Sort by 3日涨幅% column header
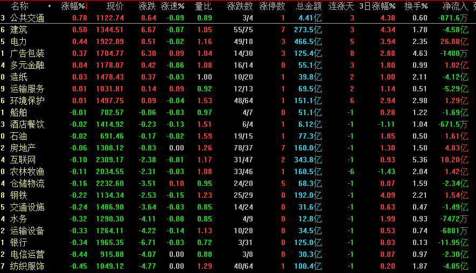 tap(377, 6)
